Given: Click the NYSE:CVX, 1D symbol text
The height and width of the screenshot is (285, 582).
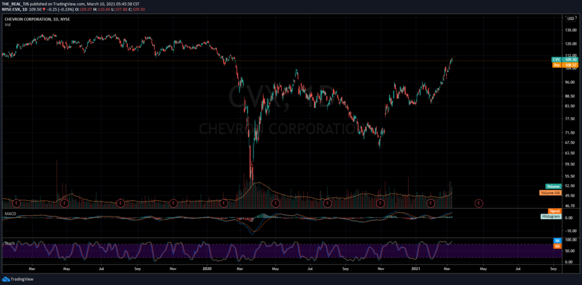Looking at the screenshot, I should click(15, 9).
